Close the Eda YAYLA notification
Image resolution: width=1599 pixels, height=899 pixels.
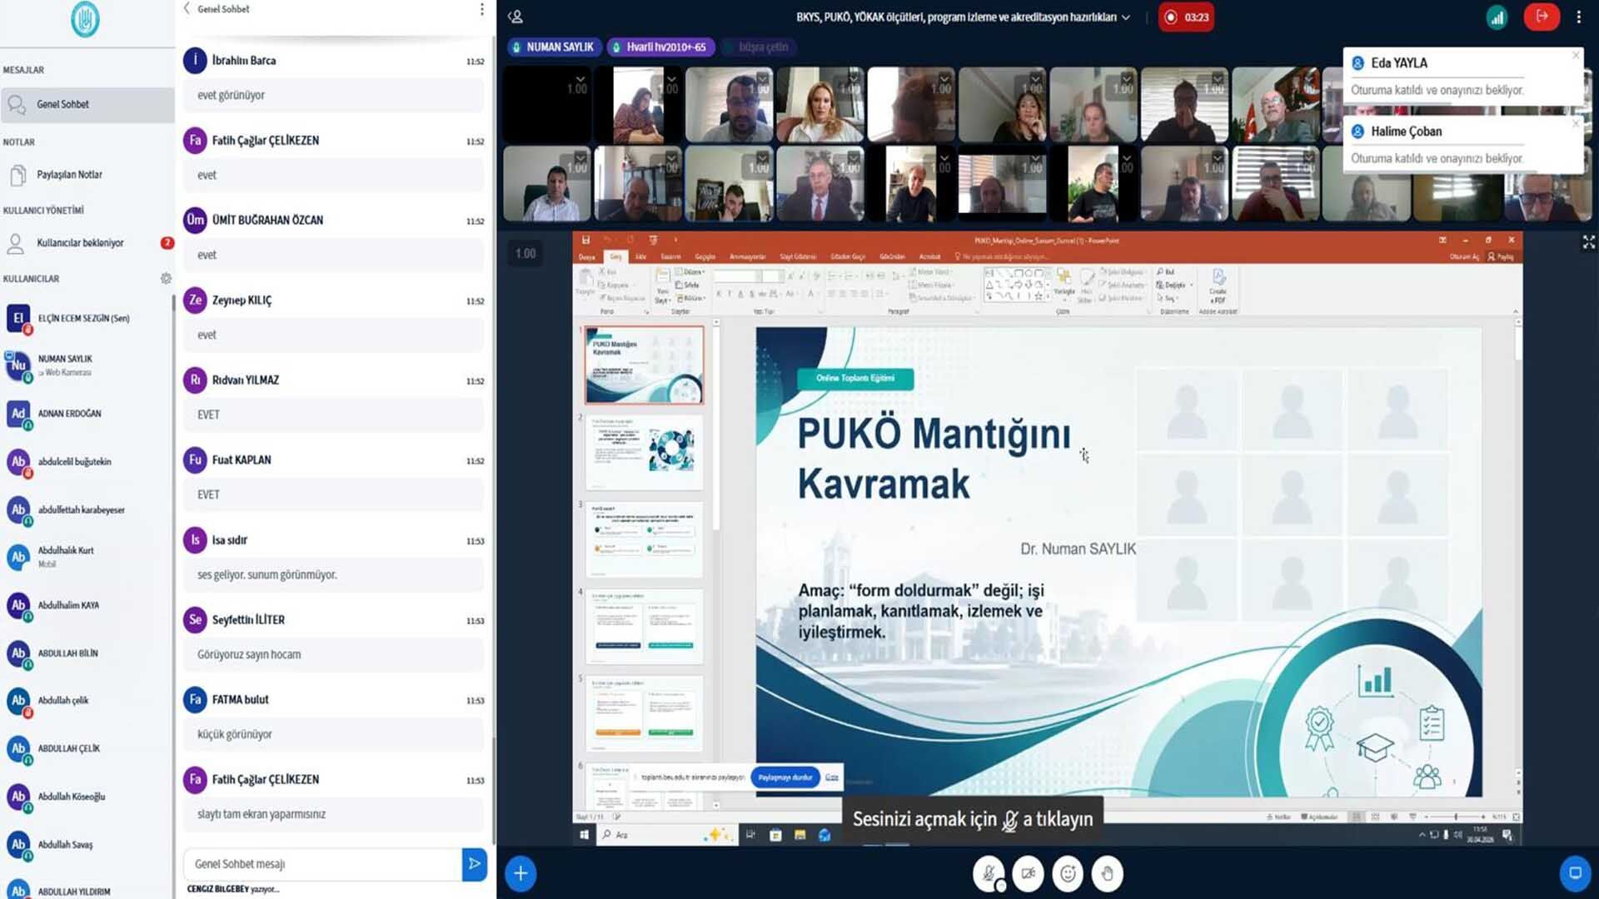pos(1576,56)
